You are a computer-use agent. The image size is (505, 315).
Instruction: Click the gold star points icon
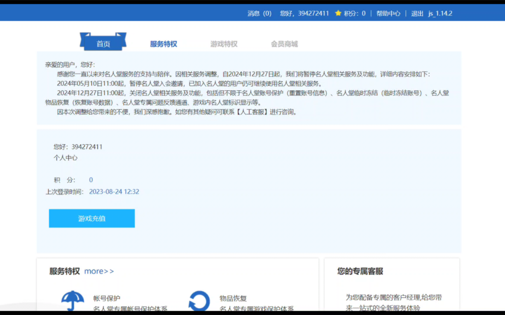pos(338,13)
